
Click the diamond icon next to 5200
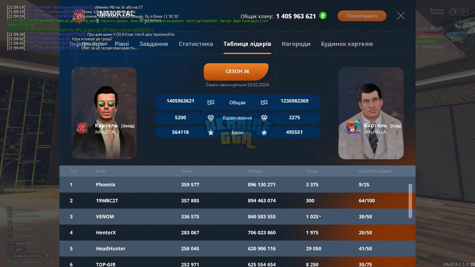click(x=211, y=118)
